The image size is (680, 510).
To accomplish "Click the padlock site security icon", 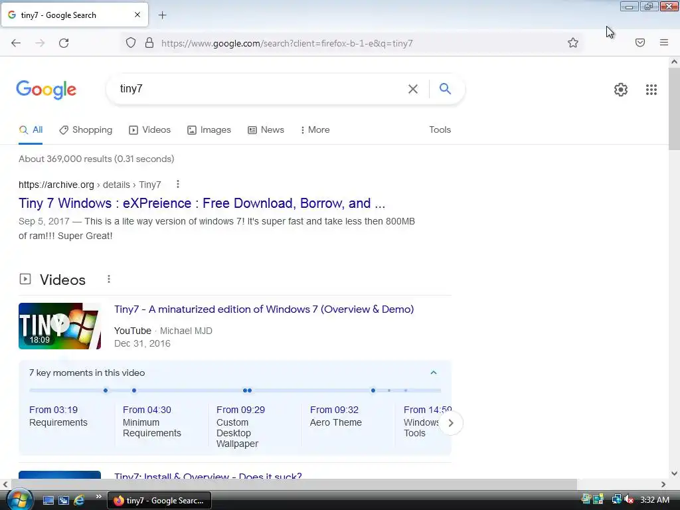I will click(x=149, y=42).
